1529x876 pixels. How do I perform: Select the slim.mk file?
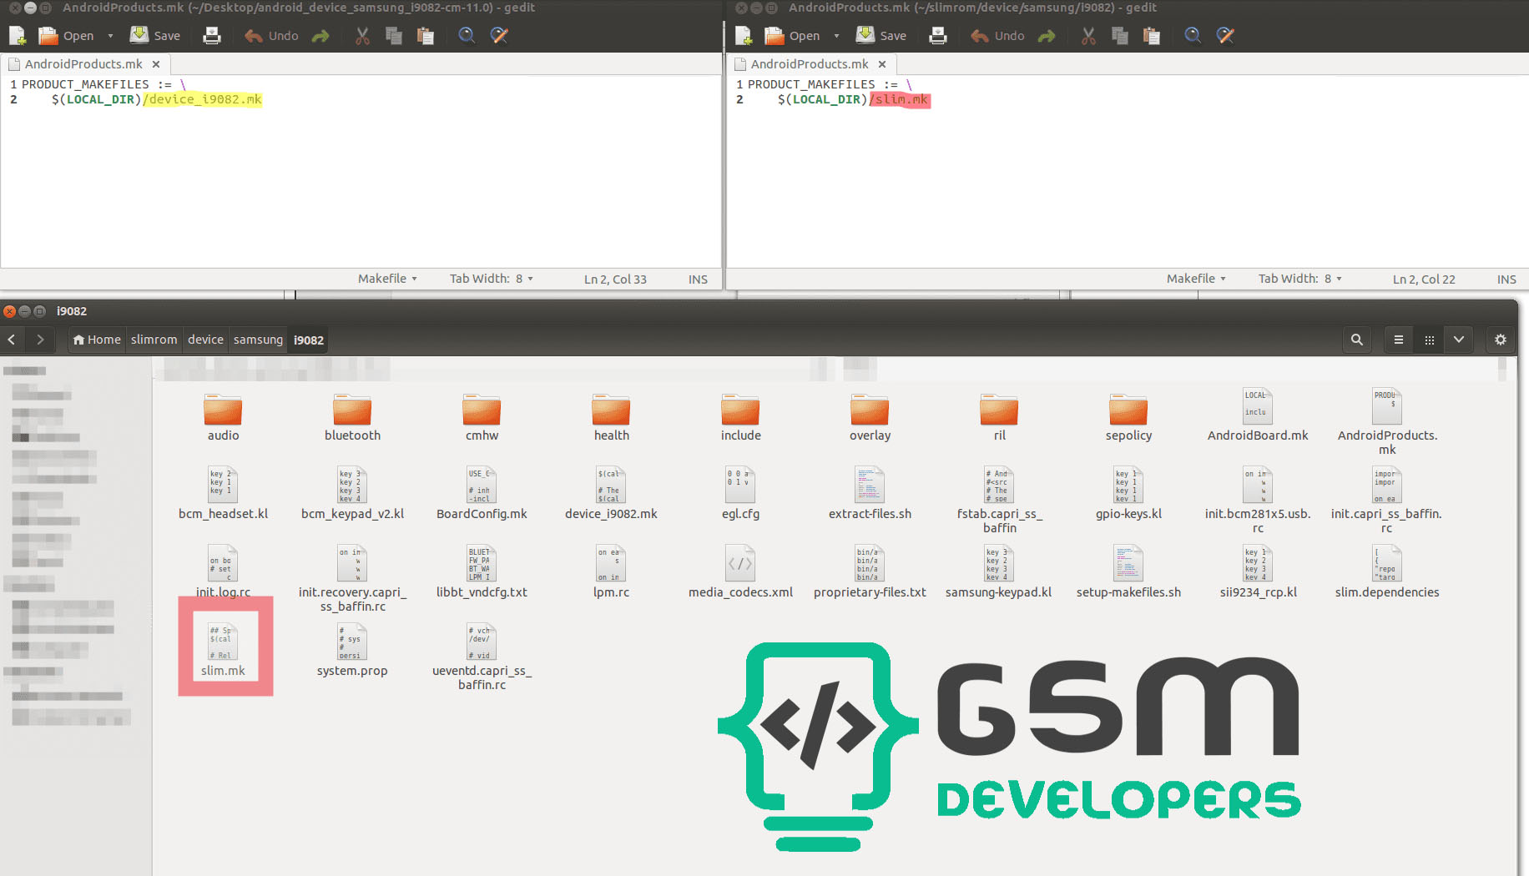pyautogui.click(x=223, y=651)
